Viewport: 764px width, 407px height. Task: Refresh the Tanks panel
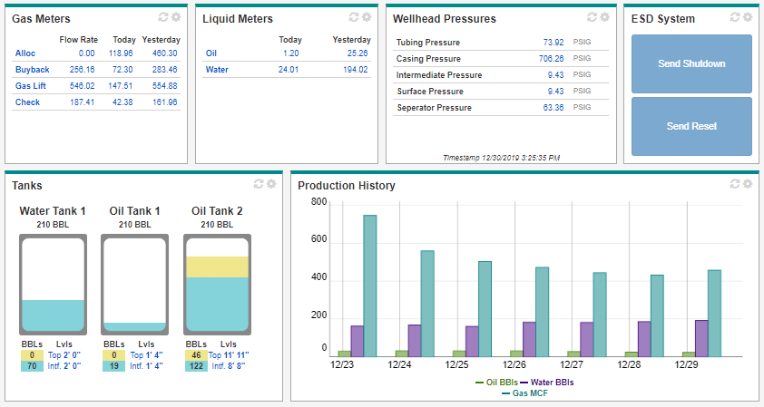click(259, 184)
